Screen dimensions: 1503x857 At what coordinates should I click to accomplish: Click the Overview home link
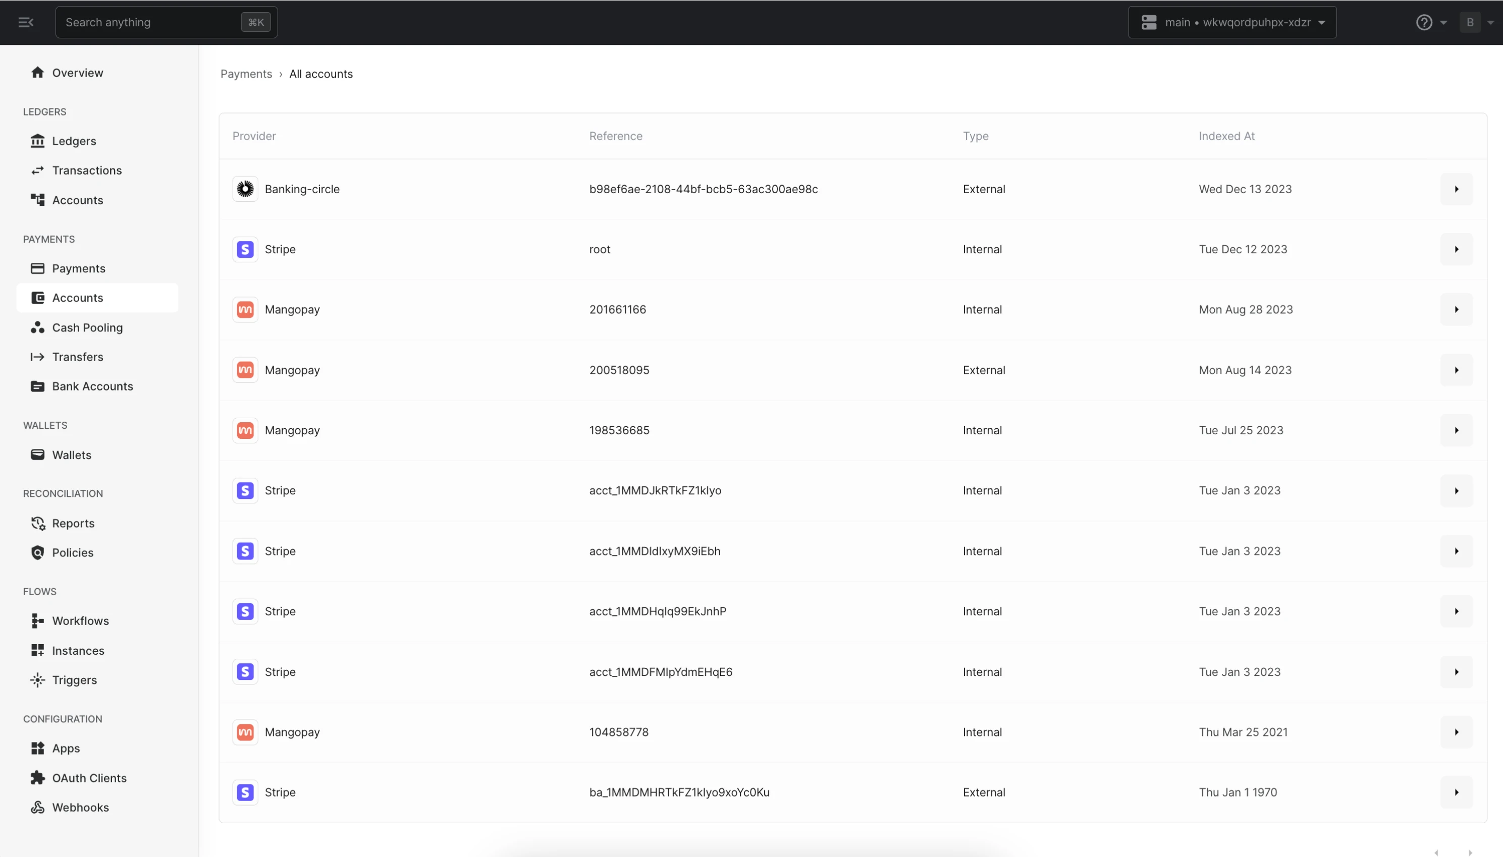77,73
